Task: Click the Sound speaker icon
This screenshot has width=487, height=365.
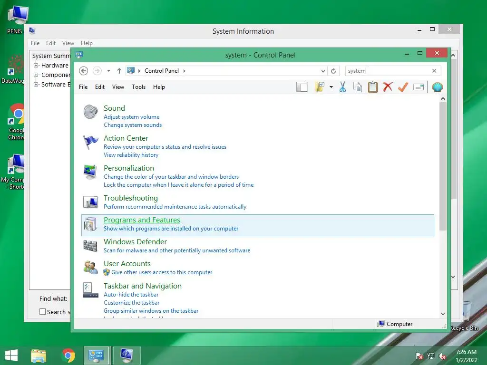Action: [x=90, y=112]
